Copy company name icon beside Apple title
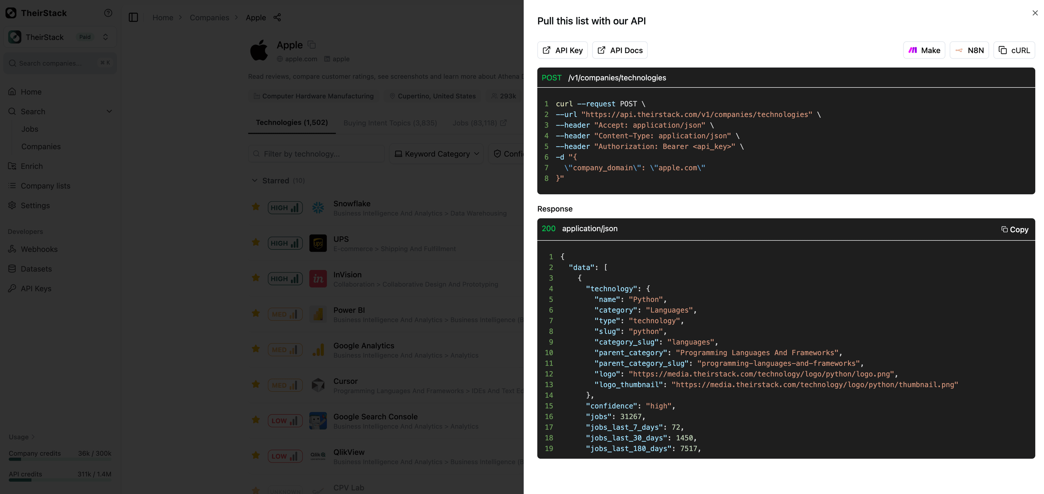This screenshot has height=494, width=1044. click(311, 45)
